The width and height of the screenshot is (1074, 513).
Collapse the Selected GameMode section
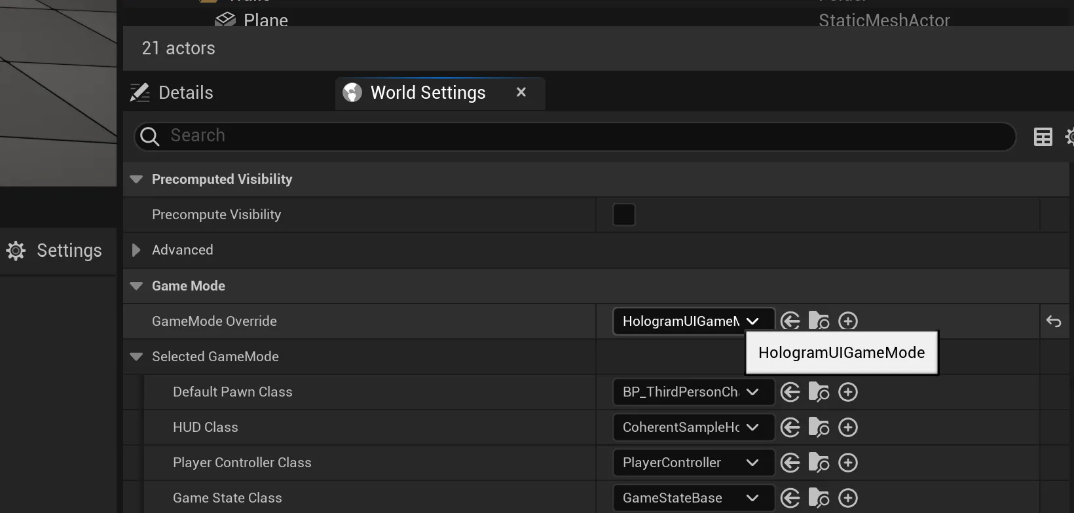point(136,357)
